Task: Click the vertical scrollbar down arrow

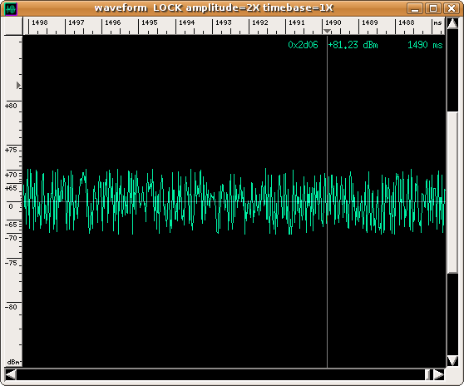Action: coord(452,361)
